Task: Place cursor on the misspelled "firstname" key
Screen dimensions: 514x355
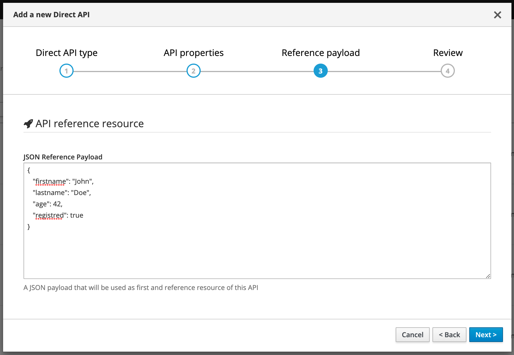Action: [x=50, y=181]
